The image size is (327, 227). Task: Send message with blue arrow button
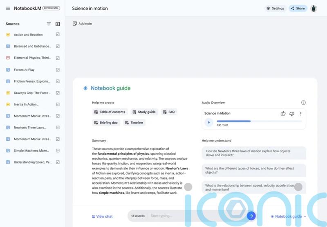click(251, 216)
